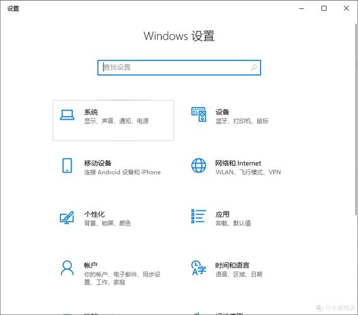Open the 帐户 settings title

click(x=91, y=265)
